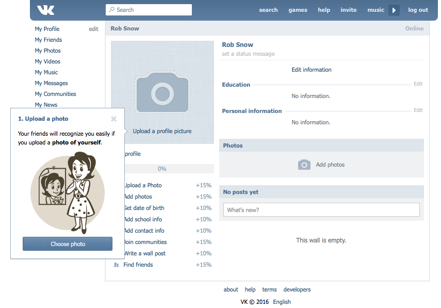Click the VK logo icon
Screen dimensions: 441x308
(x=45, y=10)
